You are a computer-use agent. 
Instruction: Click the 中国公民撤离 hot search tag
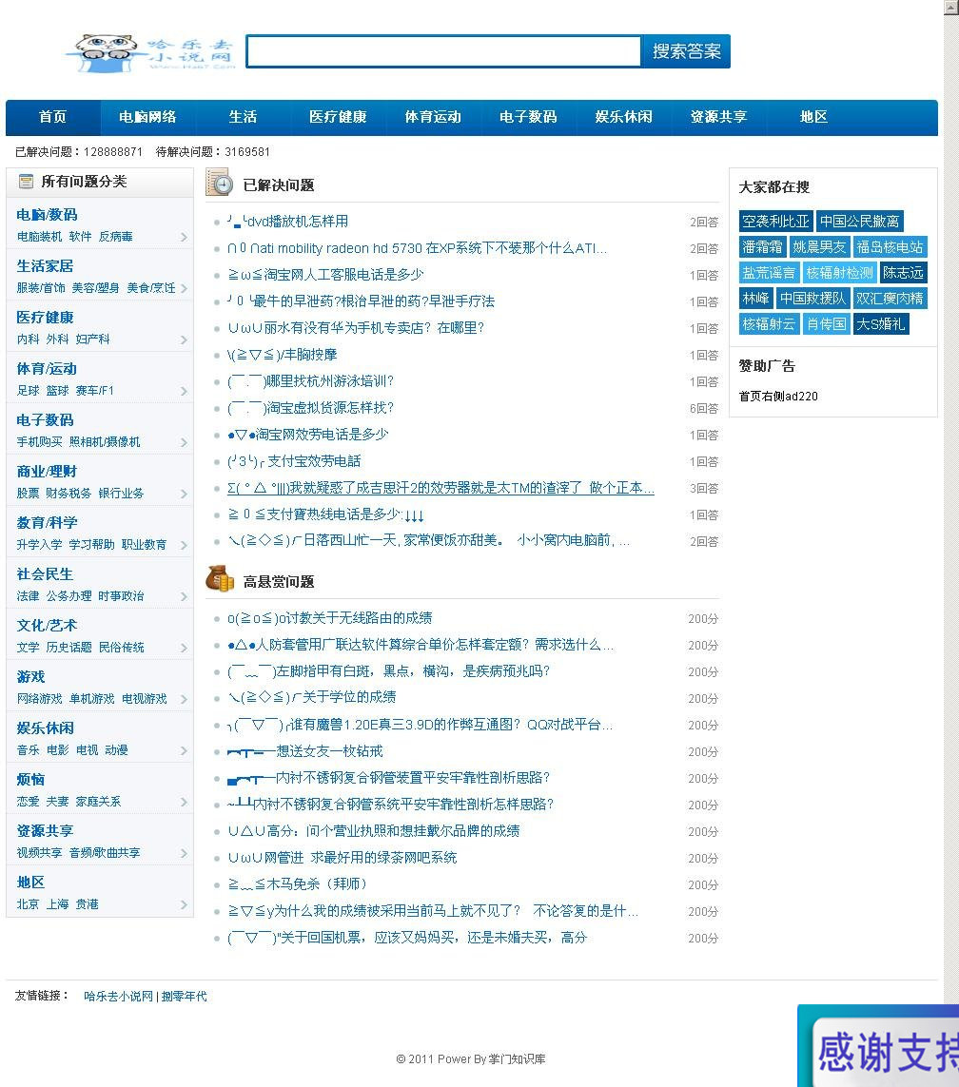[860, 222]
